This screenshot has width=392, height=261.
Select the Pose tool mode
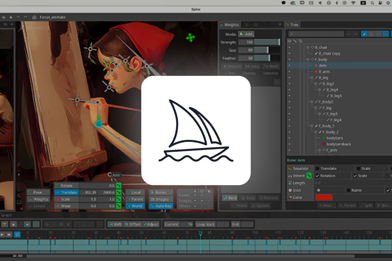click(x=38, y=192)
